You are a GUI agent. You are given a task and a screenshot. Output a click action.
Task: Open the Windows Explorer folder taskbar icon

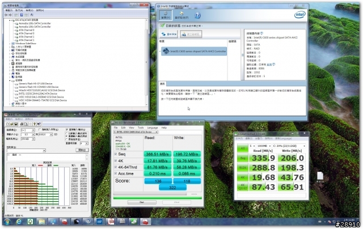pos(41,222)
